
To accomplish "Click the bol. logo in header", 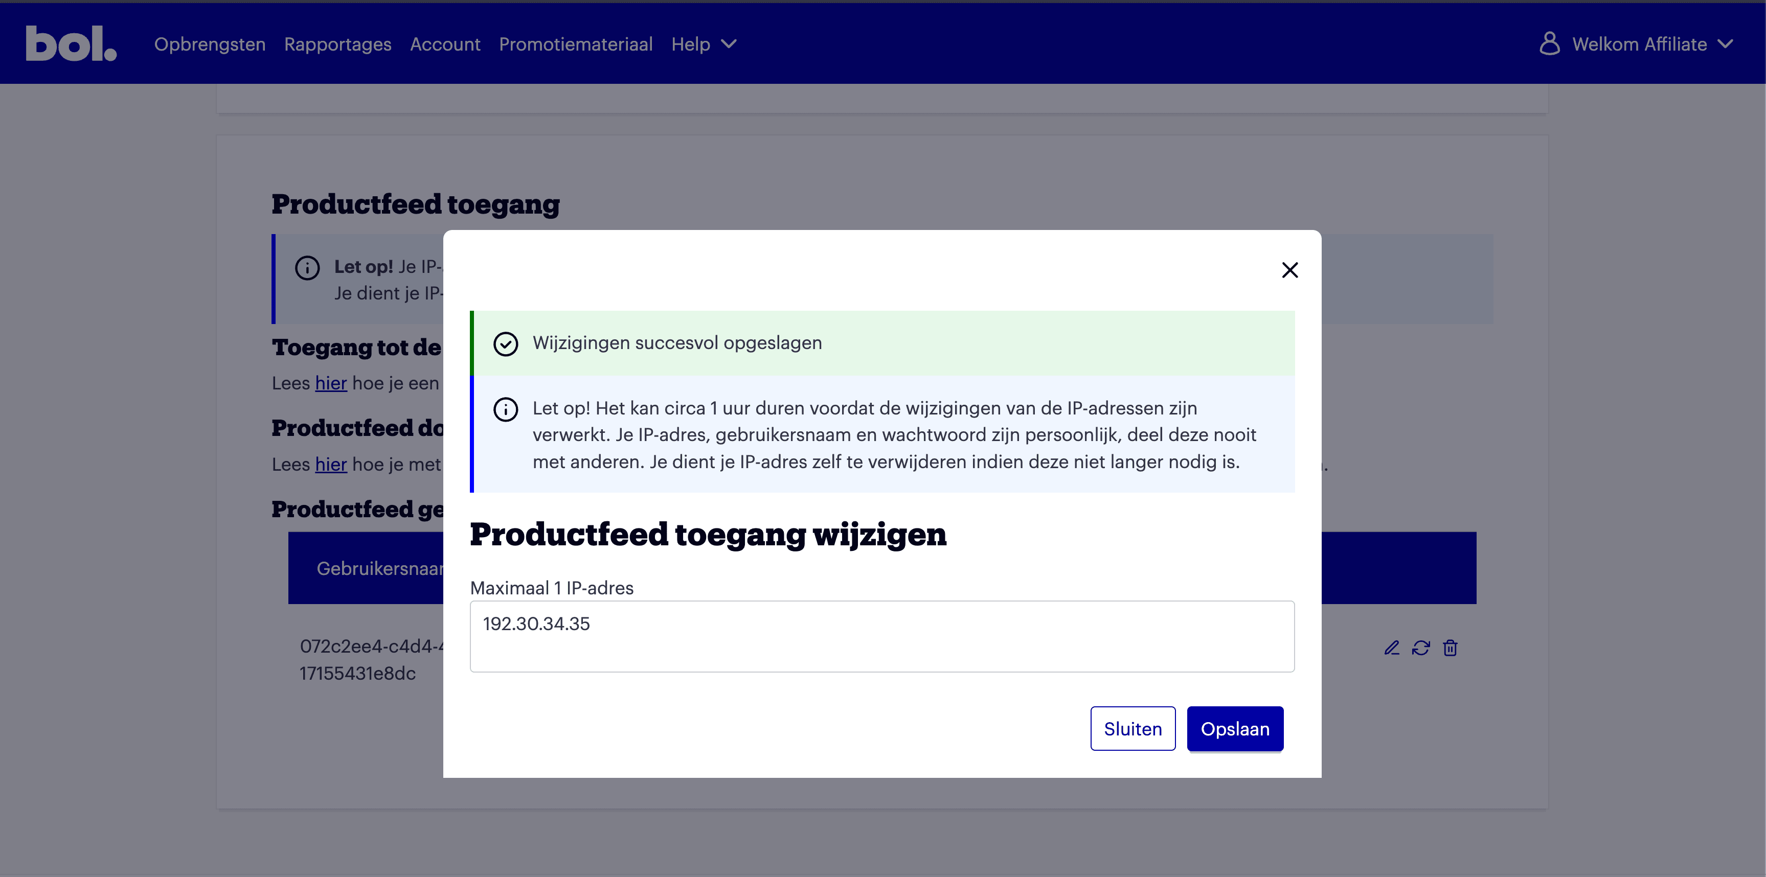I will pyautogui.click(x=71, y=44).
